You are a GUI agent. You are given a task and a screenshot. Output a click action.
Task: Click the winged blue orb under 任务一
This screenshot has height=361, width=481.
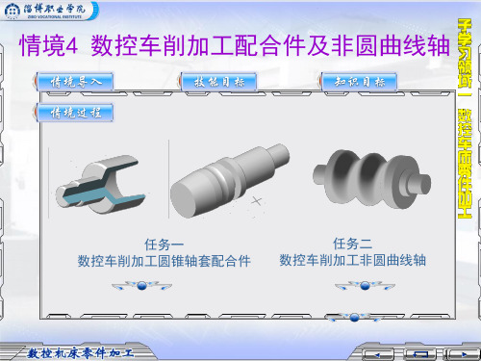point(141,285)
